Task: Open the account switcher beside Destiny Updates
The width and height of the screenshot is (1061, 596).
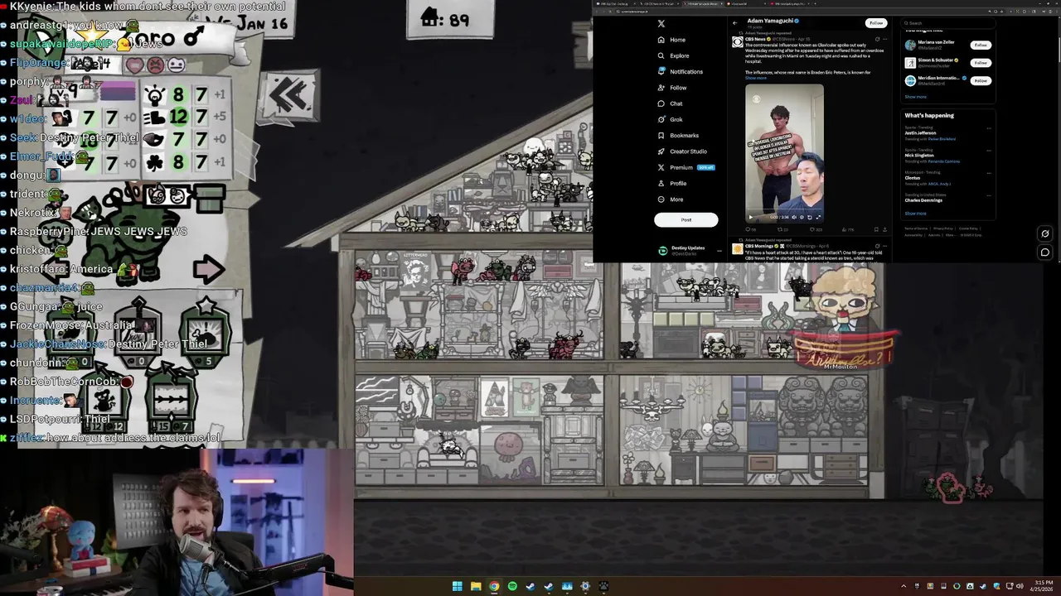Action: pos(719,250)
